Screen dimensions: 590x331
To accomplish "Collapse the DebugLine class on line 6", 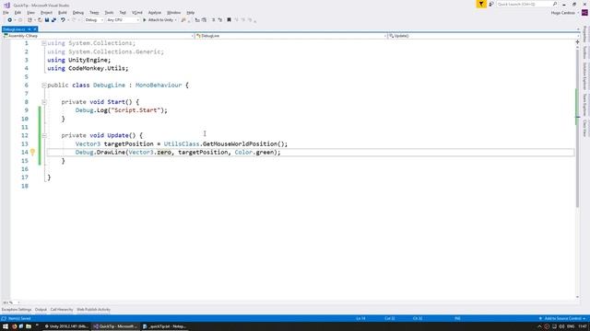I will click(44, 86).
